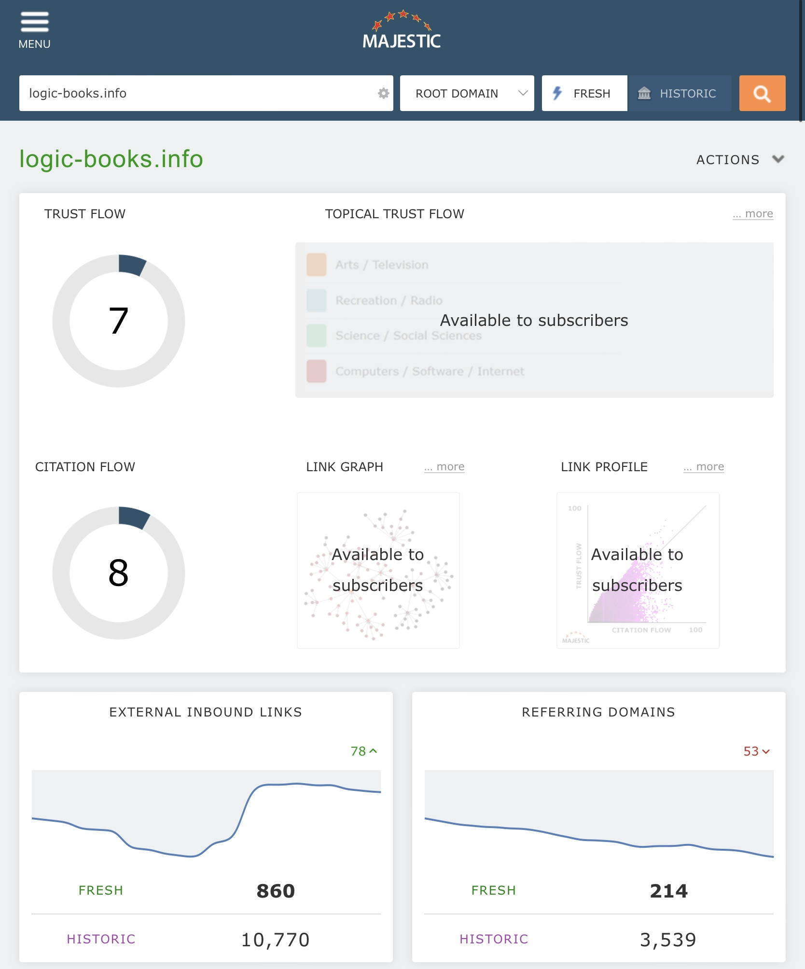Click Referring Domains fresh value 214
805x969 pixels.
point(669,891)
